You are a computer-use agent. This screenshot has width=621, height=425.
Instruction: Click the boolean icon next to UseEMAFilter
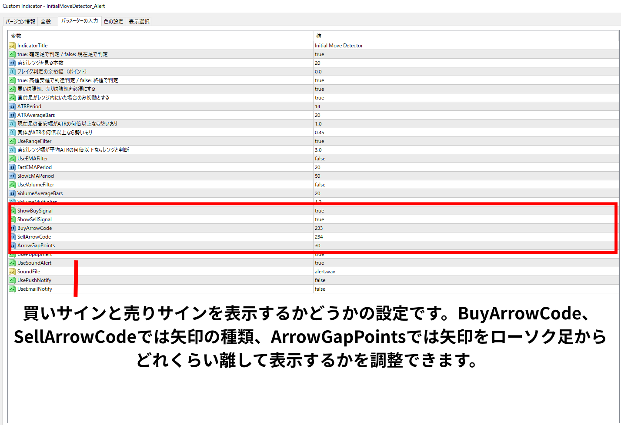click(x=12, y=159)
